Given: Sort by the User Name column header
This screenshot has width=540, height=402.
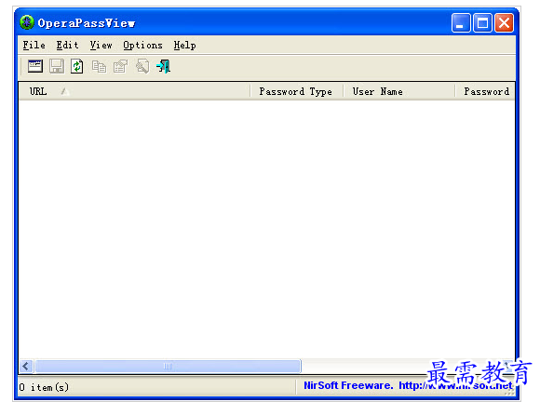Looking at the screenshot, I should pyautogui.click(x=399, y=91).
